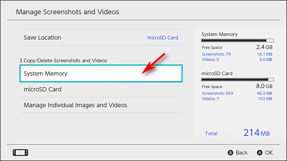Click the OK label
Screen dimensions: 287x161
(x=269, y=153)
